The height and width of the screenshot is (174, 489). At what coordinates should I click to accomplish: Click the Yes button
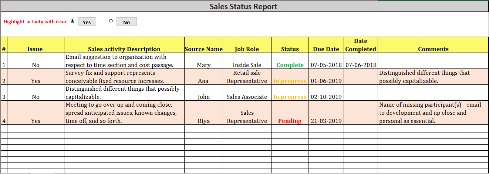(x=87, y=22)
